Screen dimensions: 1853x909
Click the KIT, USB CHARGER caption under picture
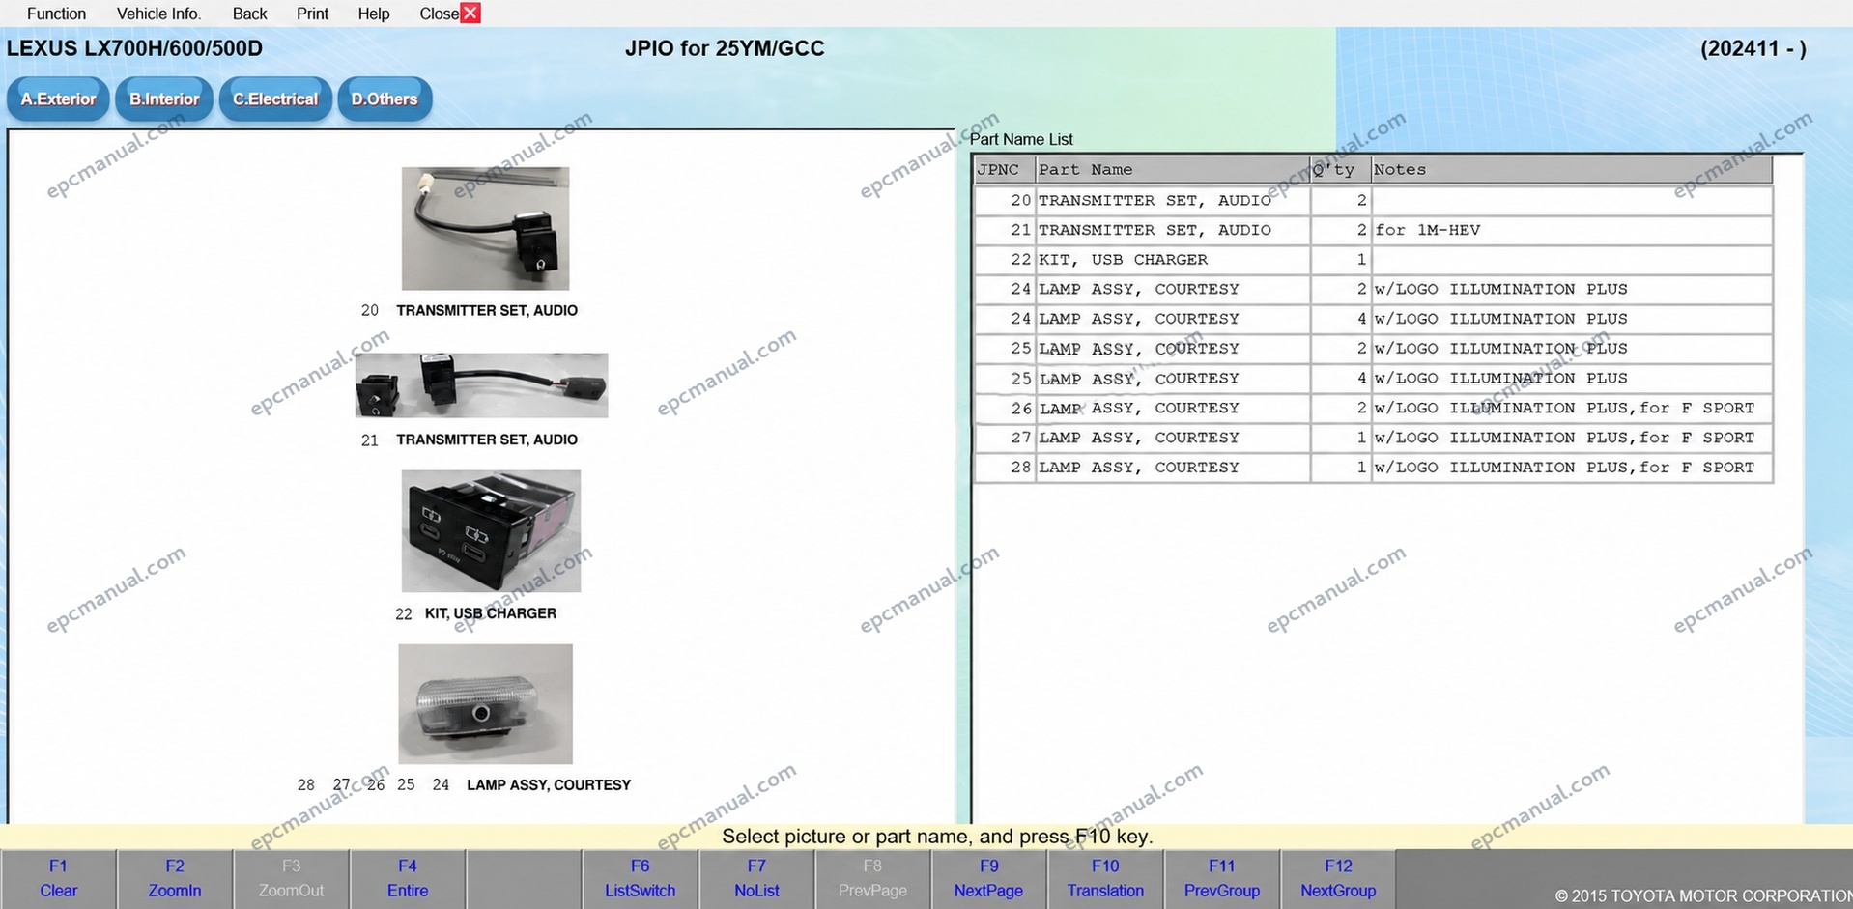[x=491, y=613]
